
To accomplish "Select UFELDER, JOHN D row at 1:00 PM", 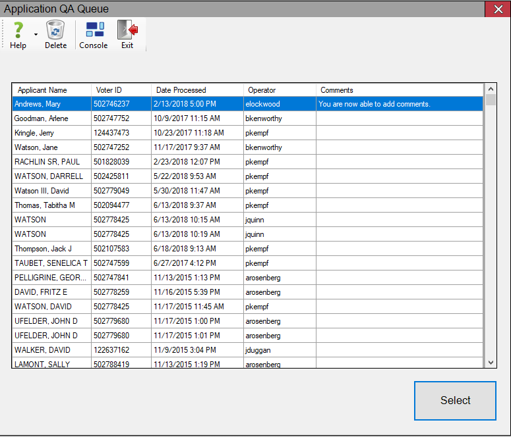I will coord(247,321).
